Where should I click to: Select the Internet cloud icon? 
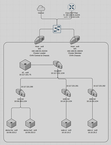41,8
